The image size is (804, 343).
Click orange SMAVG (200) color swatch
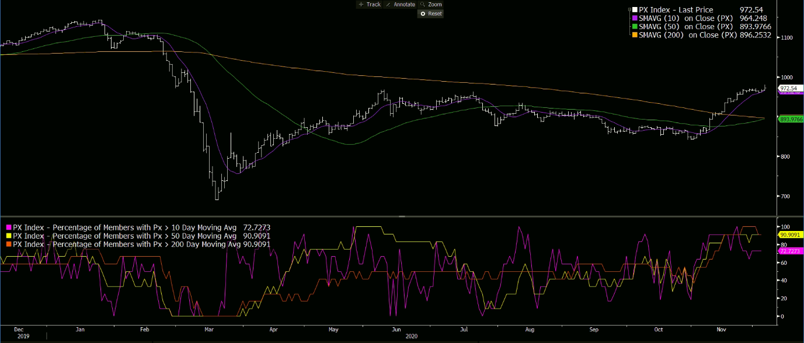(635, 36)
